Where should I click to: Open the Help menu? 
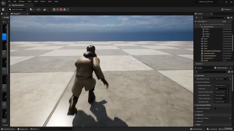coord(56,1)
